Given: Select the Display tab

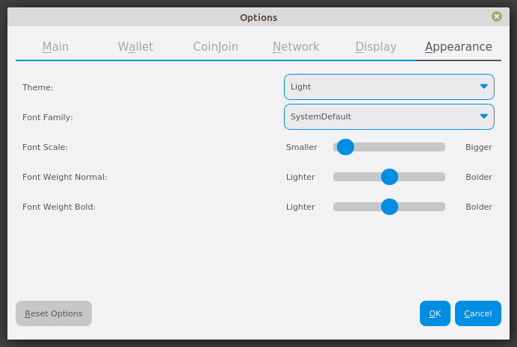Looking at the screenshot, I should (376, 47).
